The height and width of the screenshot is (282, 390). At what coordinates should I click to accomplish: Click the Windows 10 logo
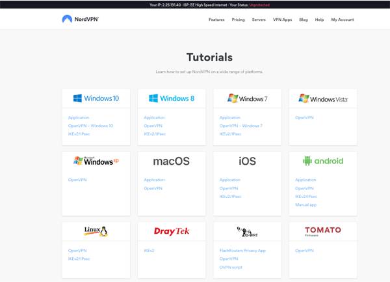tap(96, 98)
